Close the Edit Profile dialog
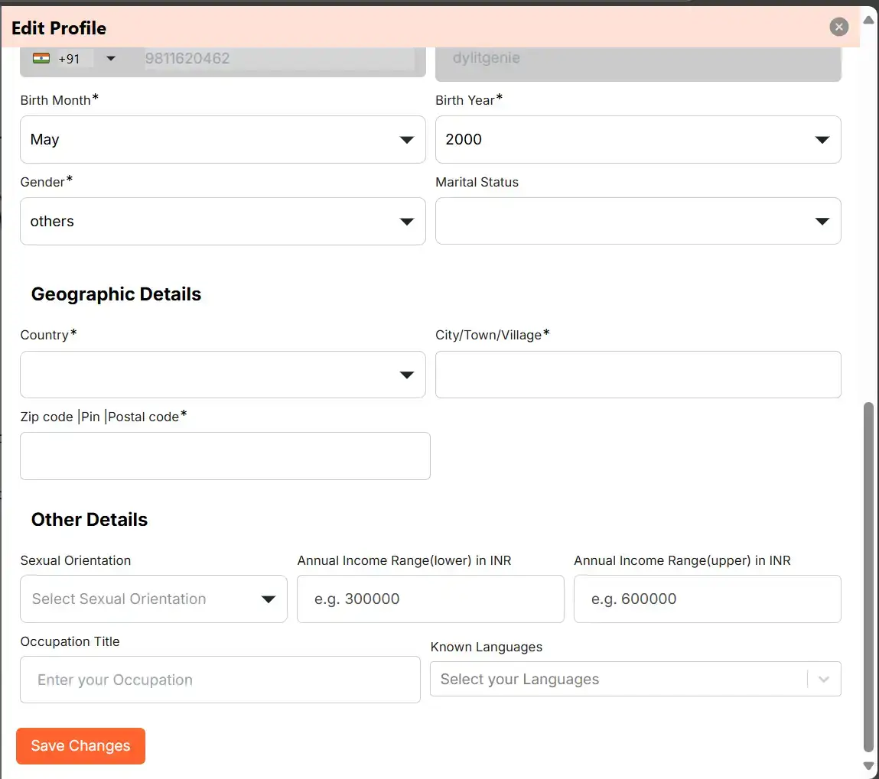The image size is (879, 779). tap(839, 28)
